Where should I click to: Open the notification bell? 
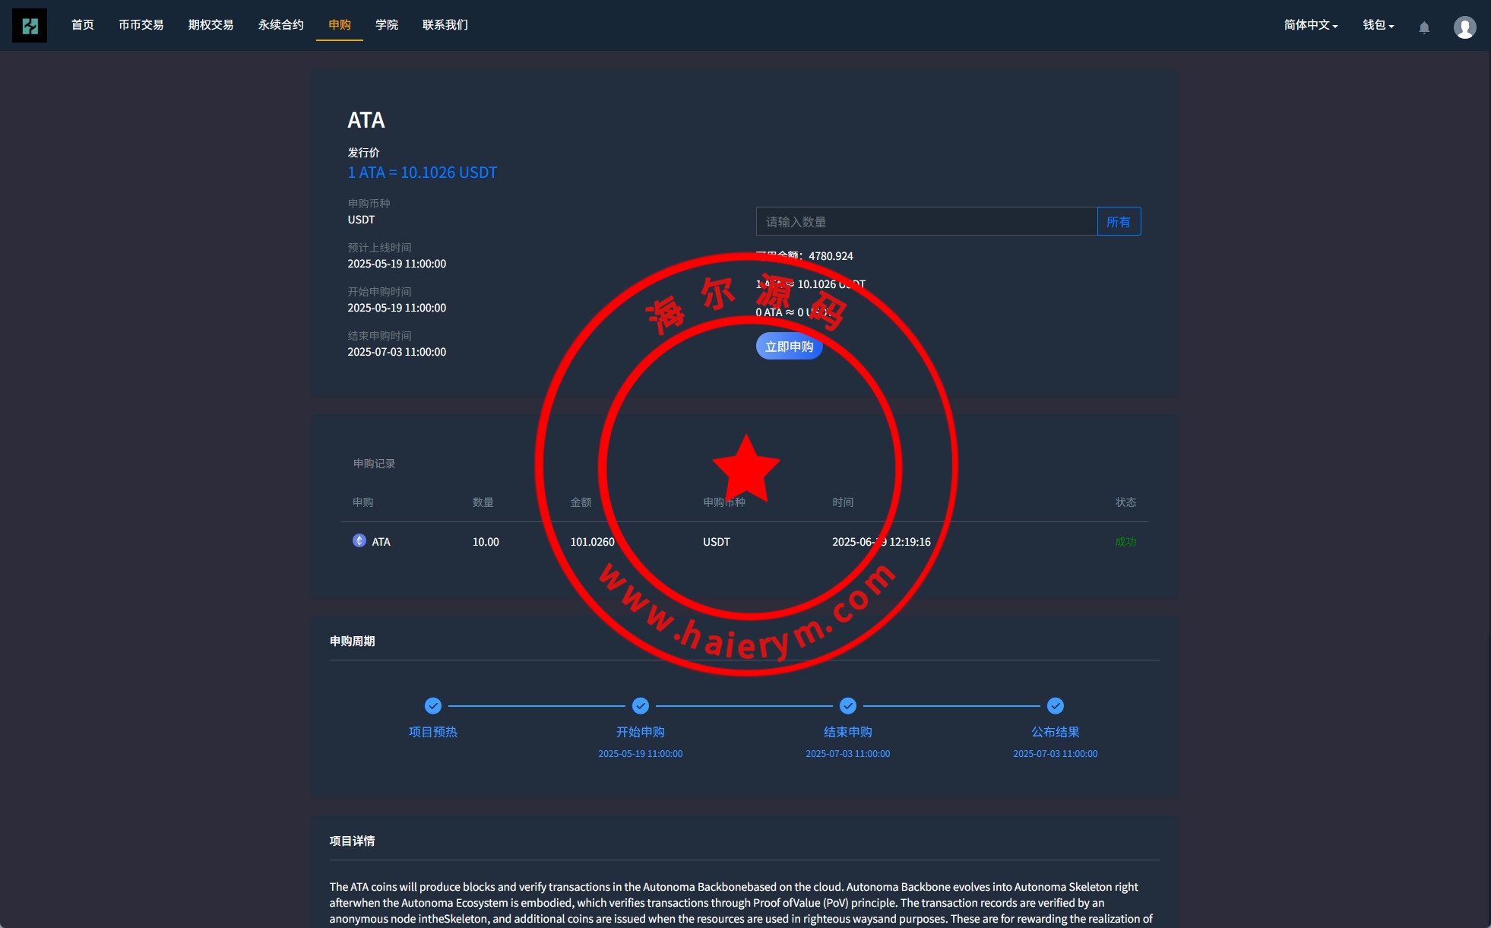1424,27
